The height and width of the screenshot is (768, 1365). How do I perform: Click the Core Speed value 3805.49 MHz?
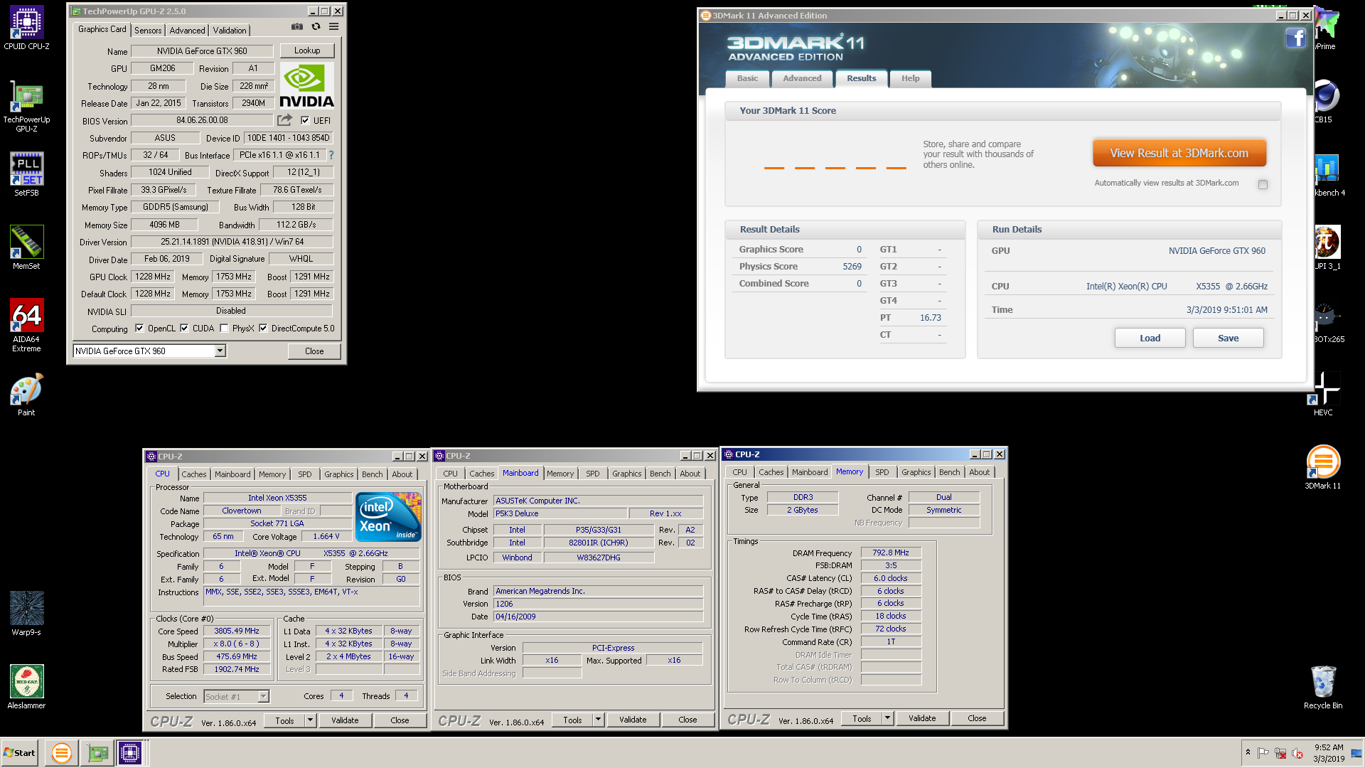pyautogui.click(x=237, y=631)
